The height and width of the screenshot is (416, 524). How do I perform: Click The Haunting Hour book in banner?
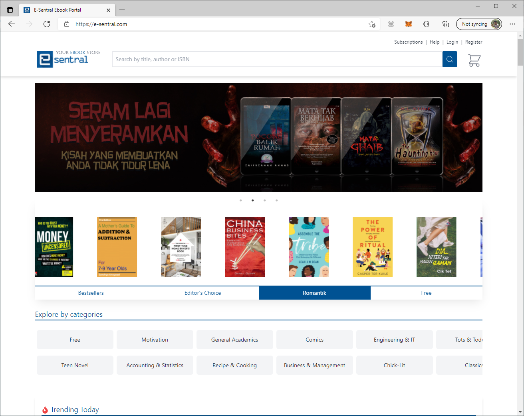point(417,136)
